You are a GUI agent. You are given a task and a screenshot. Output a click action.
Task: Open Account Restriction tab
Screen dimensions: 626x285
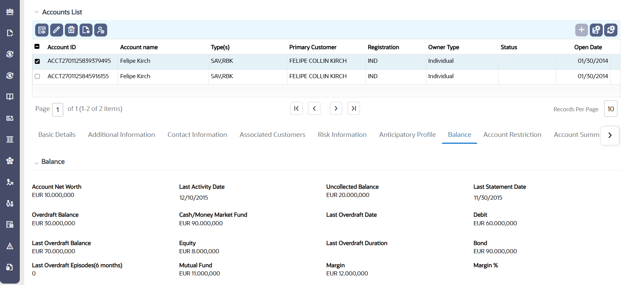tap(512, 135)
